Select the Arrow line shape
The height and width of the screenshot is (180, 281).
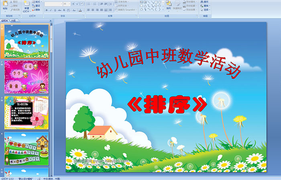(152, 2)
